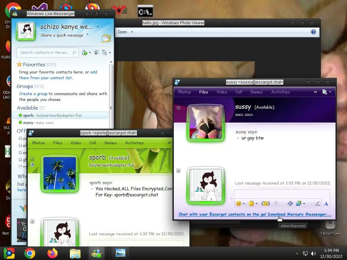347x260 pixels.
Task: Collapse sussy's display picture with arrow toggle
Action: (178, 108)
